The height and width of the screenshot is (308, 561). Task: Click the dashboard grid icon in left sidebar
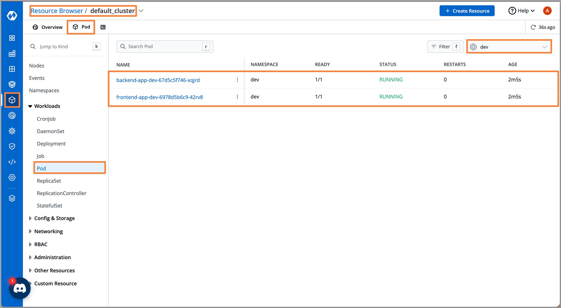12,38
